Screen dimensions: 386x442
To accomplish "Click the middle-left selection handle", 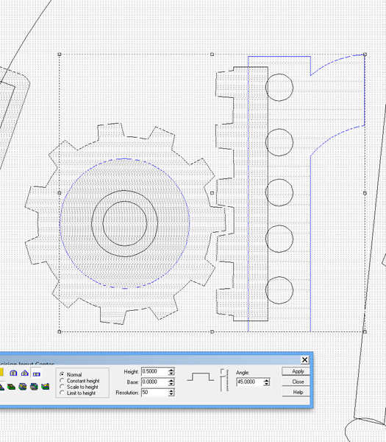I will pyautogui.click(x=60, y=193).
